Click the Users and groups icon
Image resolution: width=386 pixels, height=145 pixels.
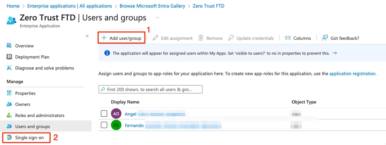point(9,126)
